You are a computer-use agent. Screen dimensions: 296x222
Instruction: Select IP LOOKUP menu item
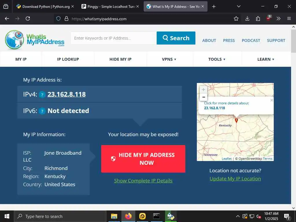68,59
